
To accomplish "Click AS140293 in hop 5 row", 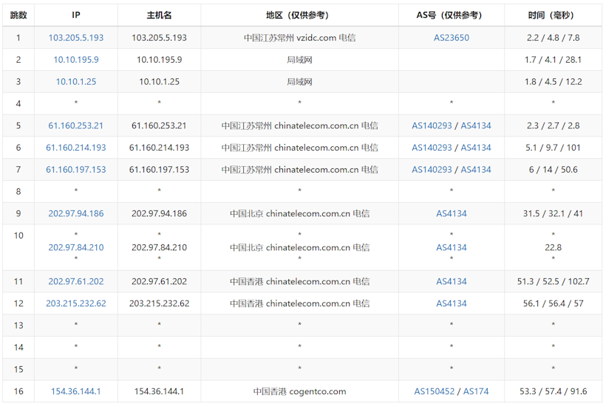I will coord(432,126).
